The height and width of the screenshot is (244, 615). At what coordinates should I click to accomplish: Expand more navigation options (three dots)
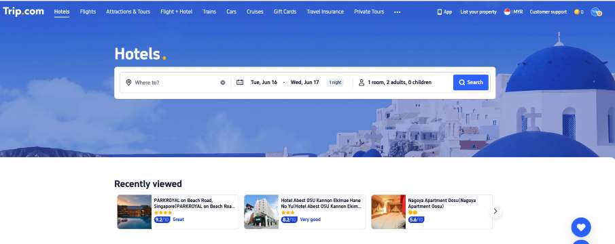(398, 12)
